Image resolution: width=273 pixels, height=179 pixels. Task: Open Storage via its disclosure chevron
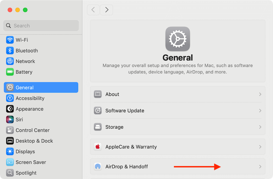[x=260, y=127]
